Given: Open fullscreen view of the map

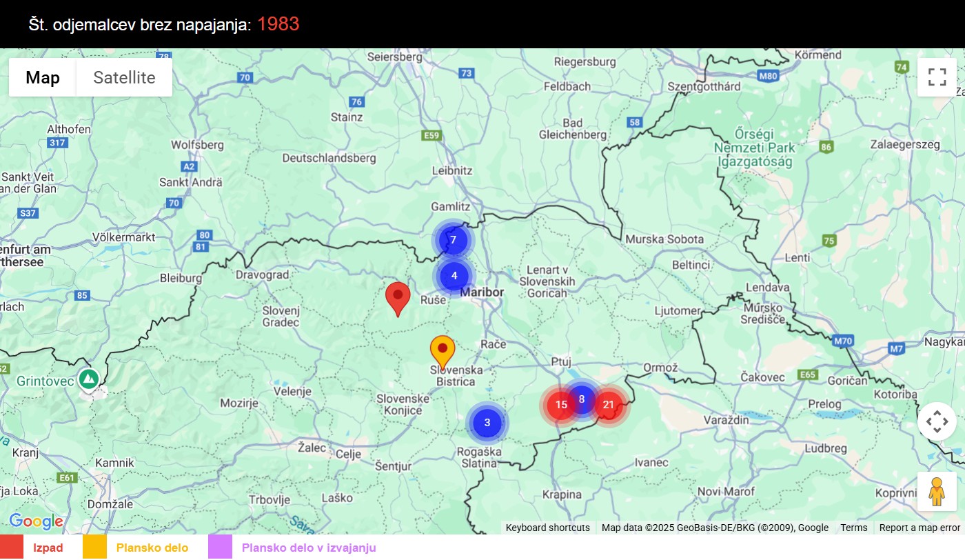Looking at the screenshot, I should [x=937, y=77].
